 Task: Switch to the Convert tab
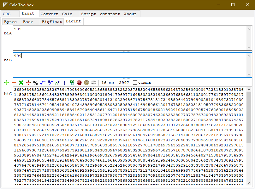(50, 14)
